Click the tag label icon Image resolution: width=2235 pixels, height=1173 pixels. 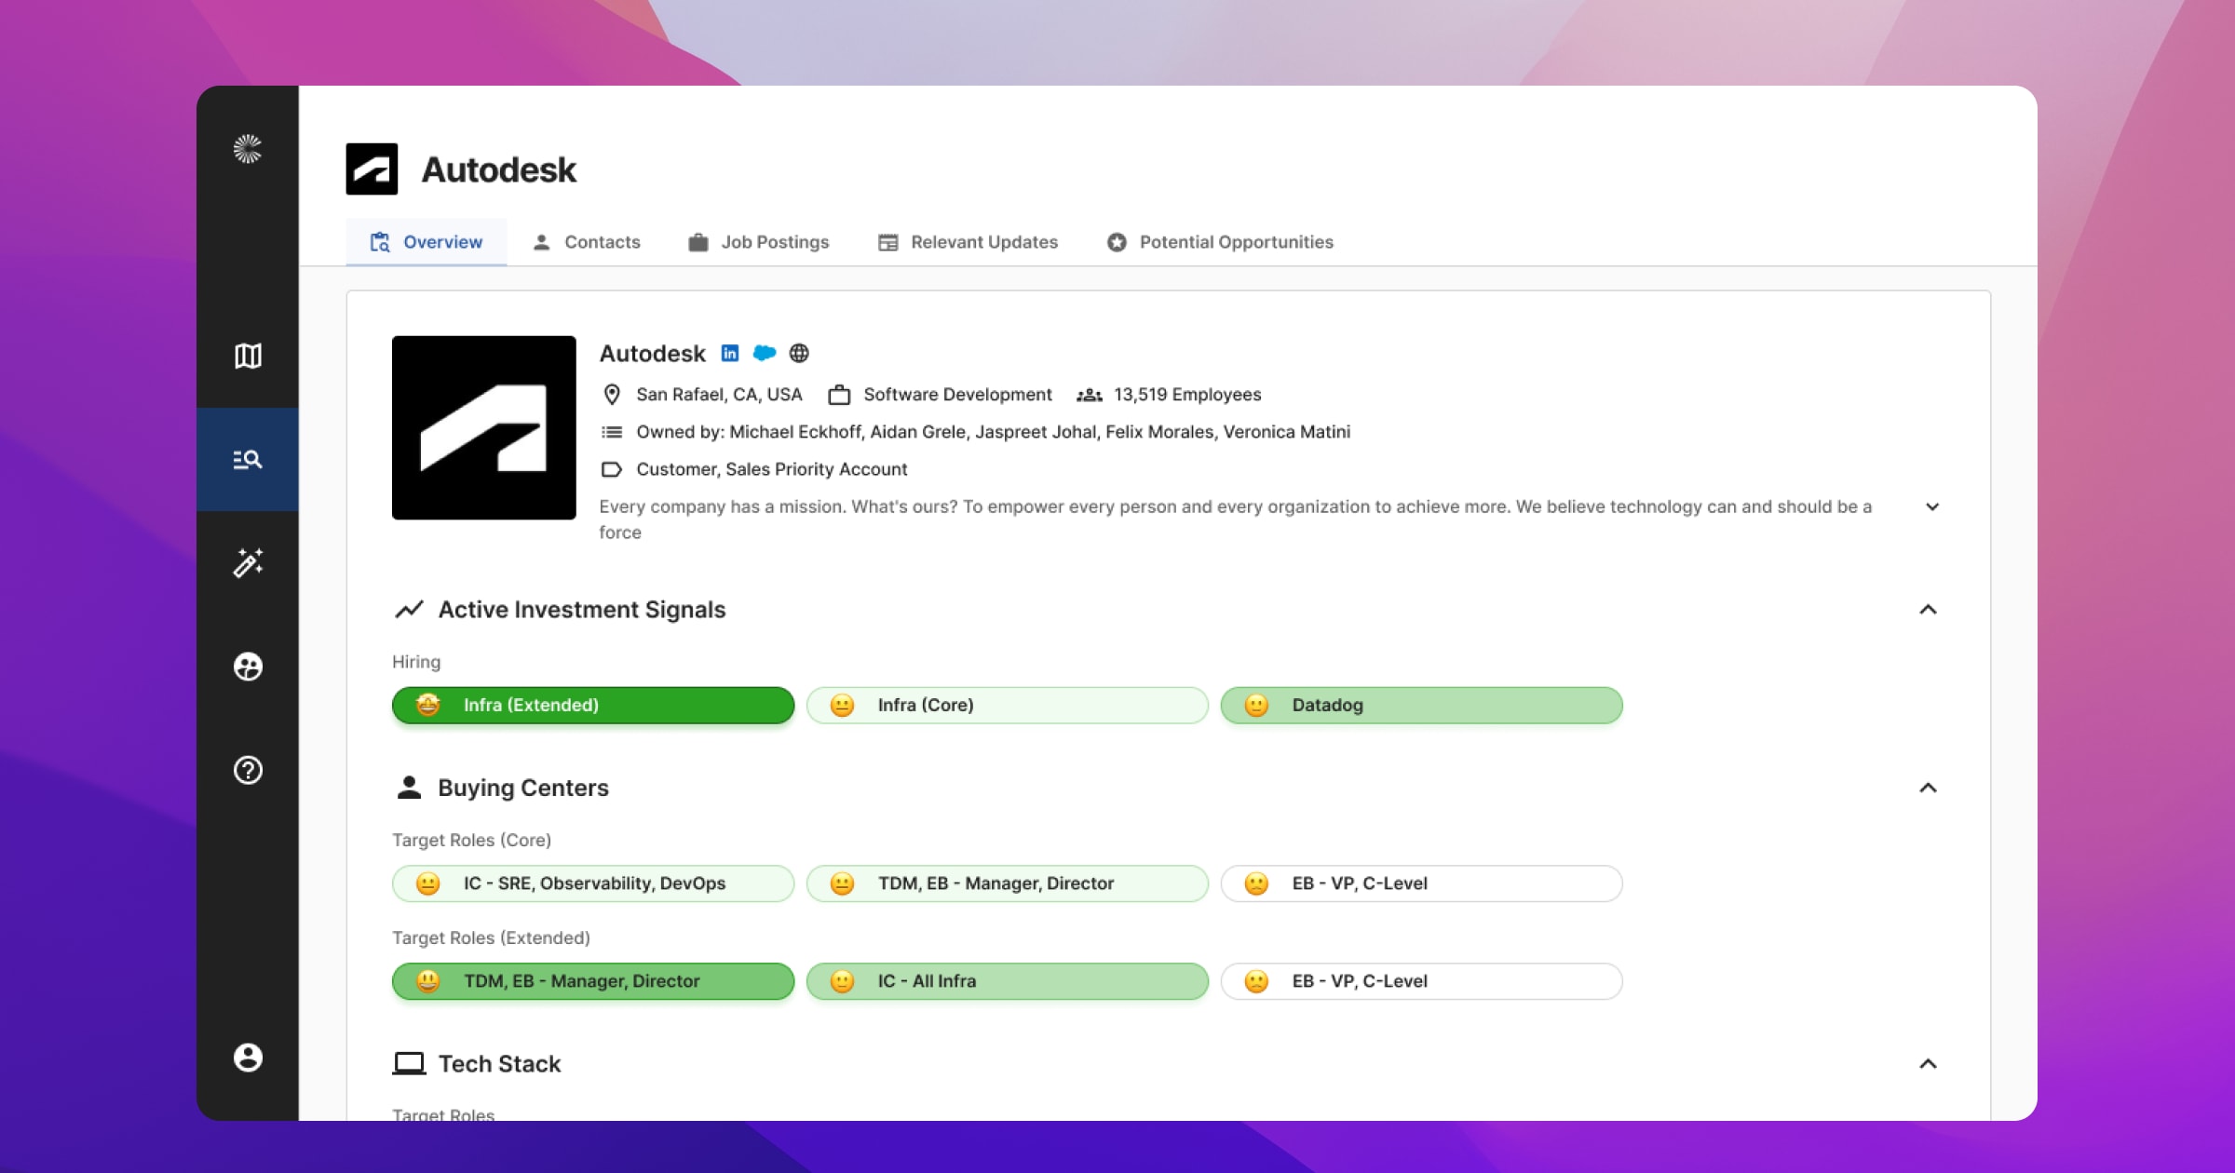tap(612, 469)
